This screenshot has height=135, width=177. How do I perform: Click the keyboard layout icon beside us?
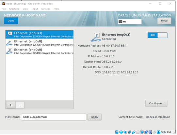point(121,22)
